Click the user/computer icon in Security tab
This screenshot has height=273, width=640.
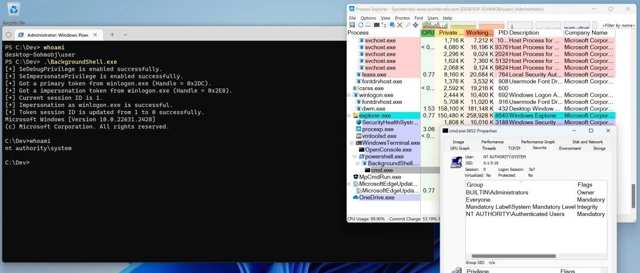(x=456, y=162)
